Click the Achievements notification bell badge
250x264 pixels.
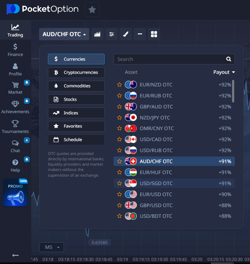27,101
